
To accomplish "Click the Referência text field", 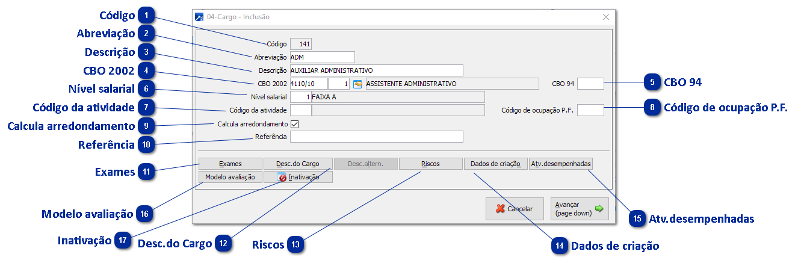I will [x=376, y=137].
